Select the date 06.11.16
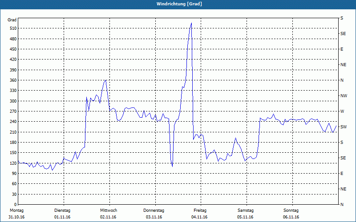 click(291, 217)
